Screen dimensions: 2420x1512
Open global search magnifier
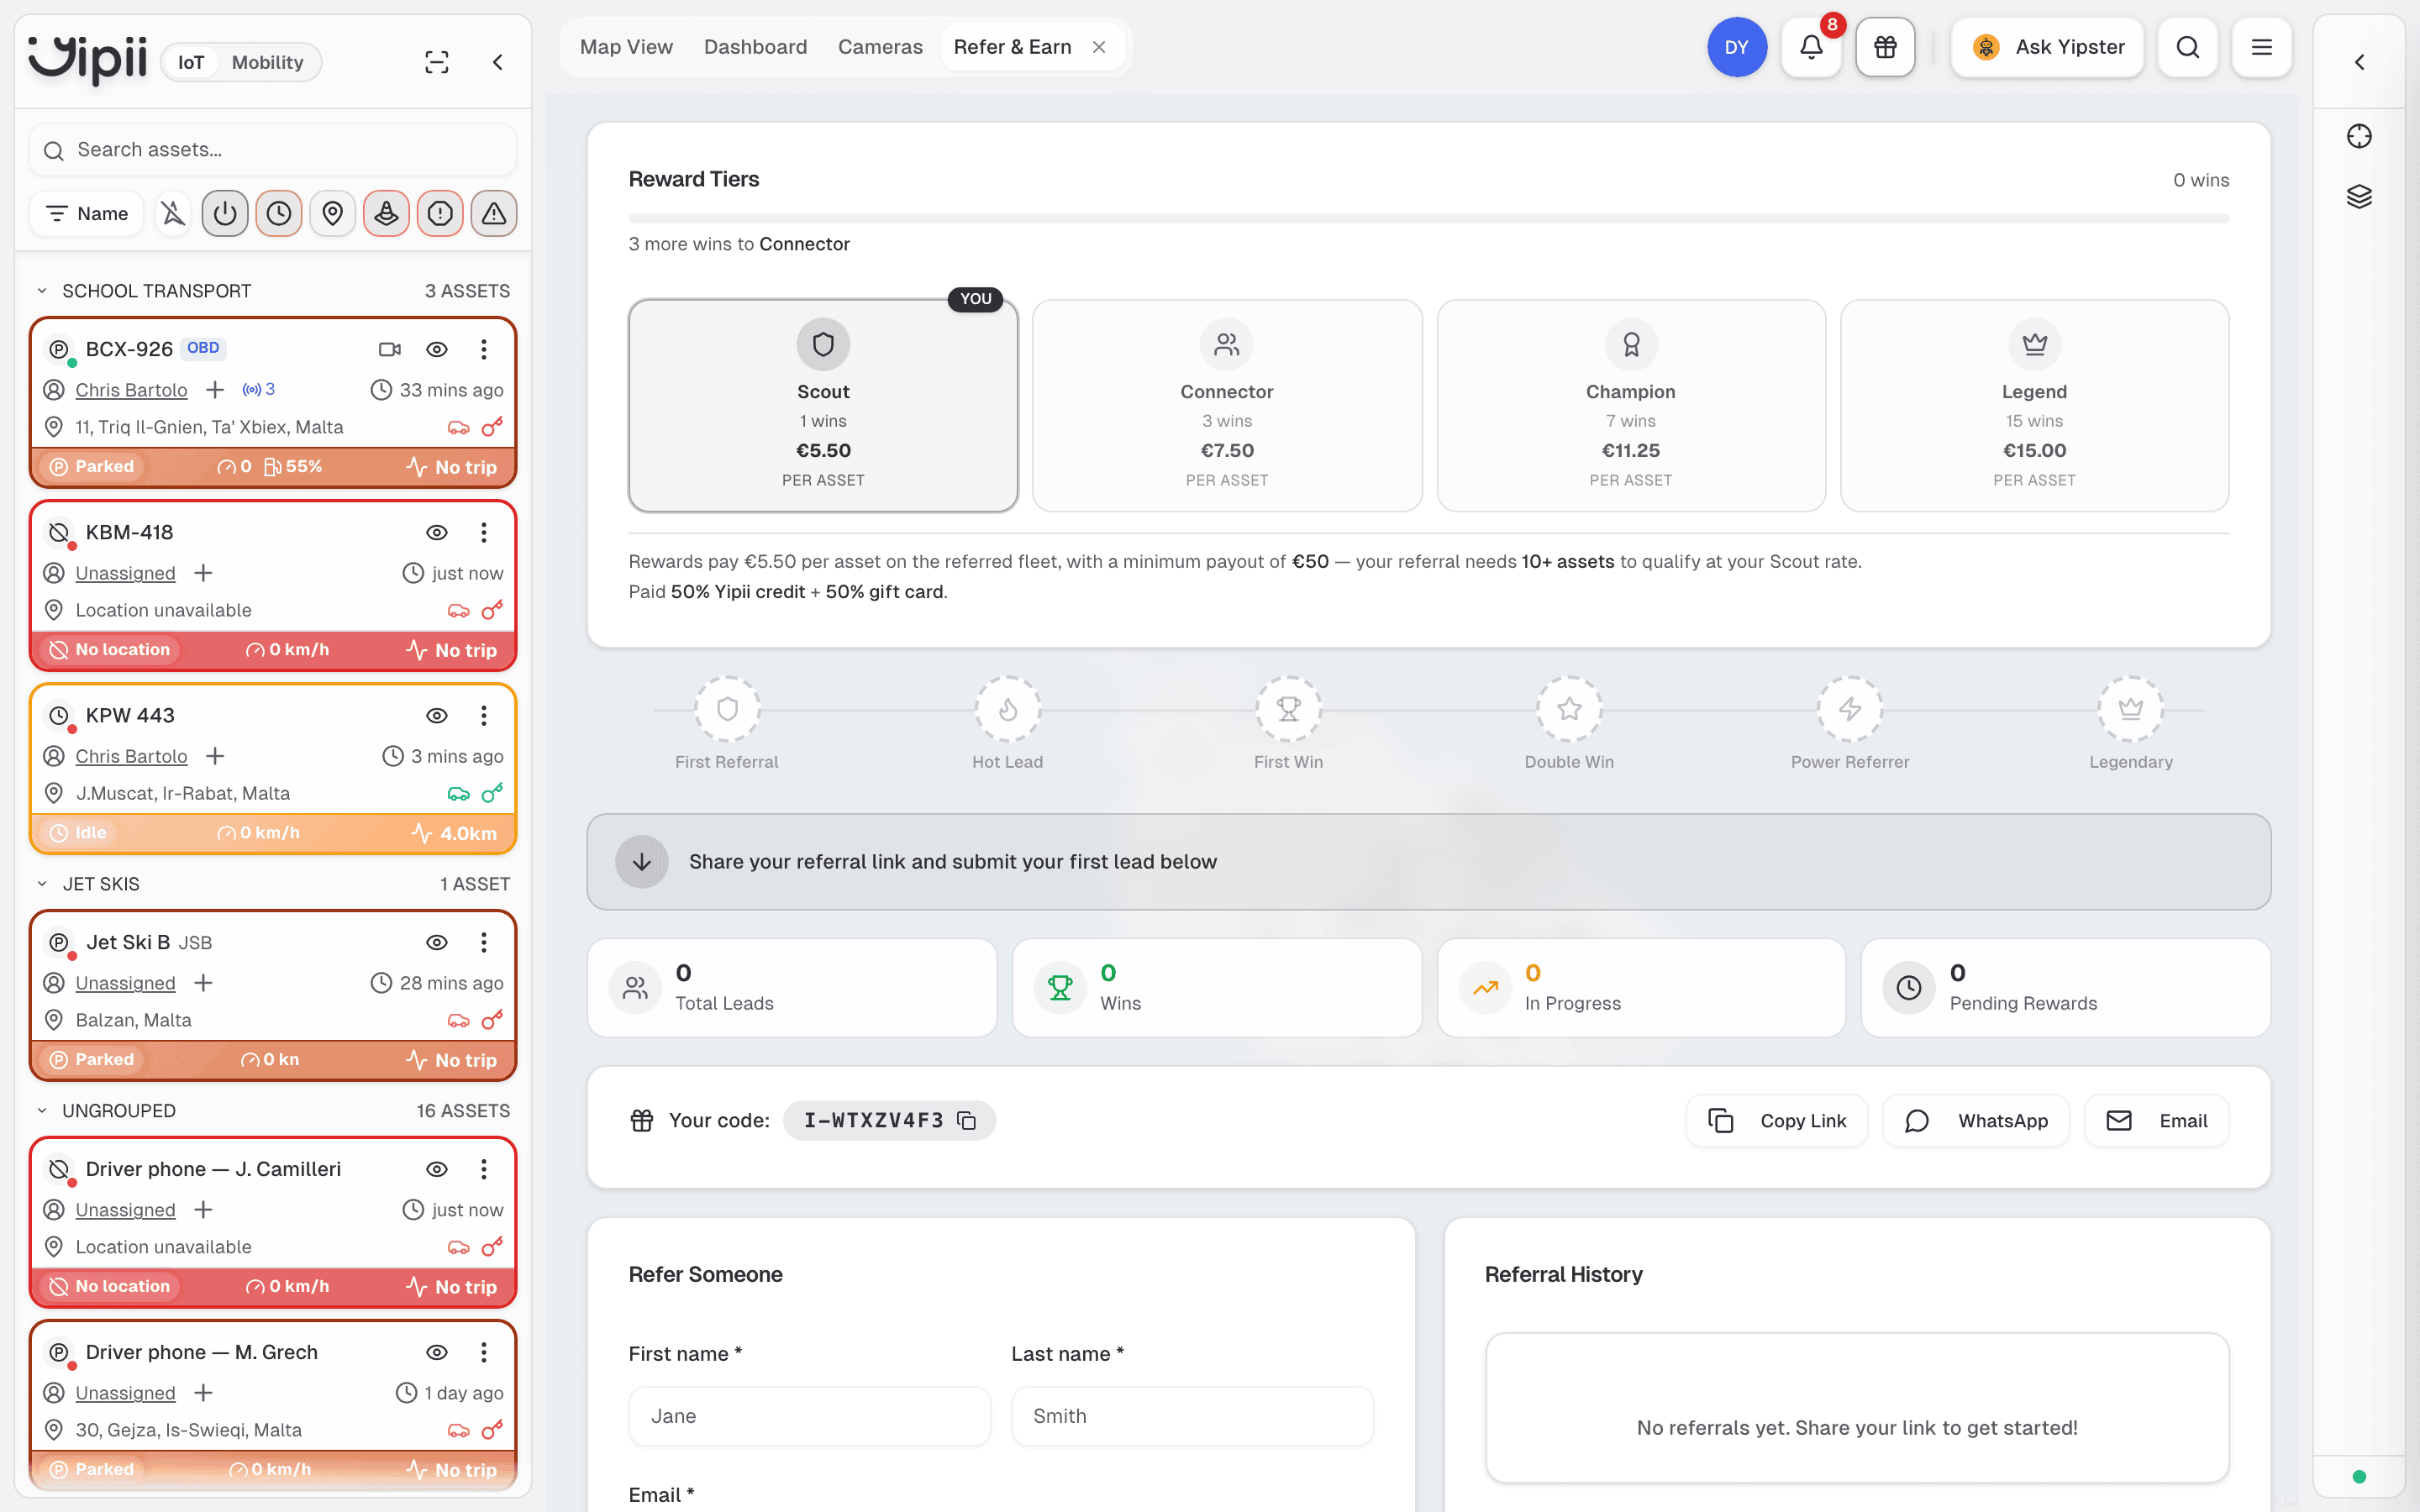coord(2188,47)
